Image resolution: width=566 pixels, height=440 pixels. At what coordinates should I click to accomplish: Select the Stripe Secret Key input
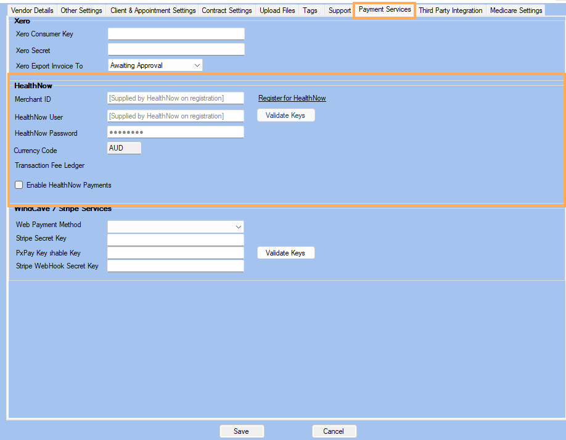pyautogui.click(x=176, y=240)
